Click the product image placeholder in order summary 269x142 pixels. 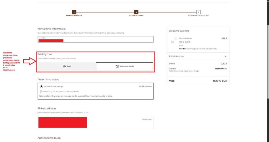pyautogui.click(x=172, y=42)
